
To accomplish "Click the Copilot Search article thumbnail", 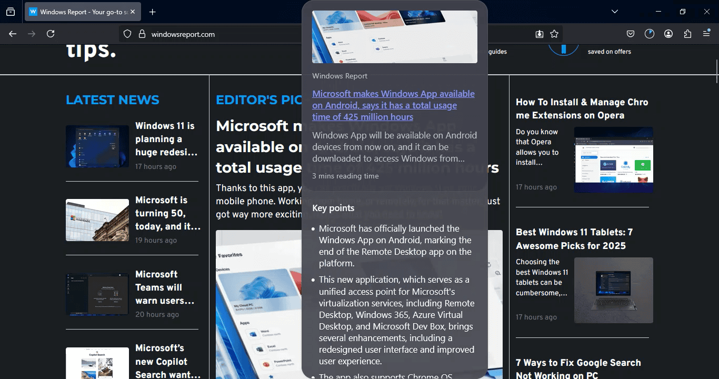I will [x=97, y=363].
